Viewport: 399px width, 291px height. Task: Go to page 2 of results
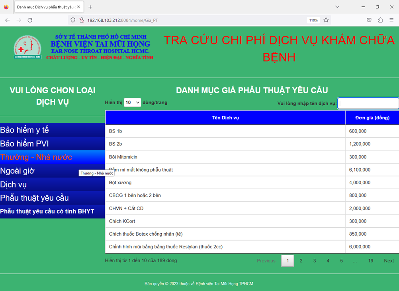[301, 261]
